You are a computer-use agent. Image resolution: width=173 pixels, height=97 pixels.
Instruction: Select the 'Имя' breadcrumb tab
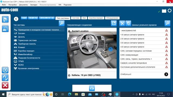(84, 18)
